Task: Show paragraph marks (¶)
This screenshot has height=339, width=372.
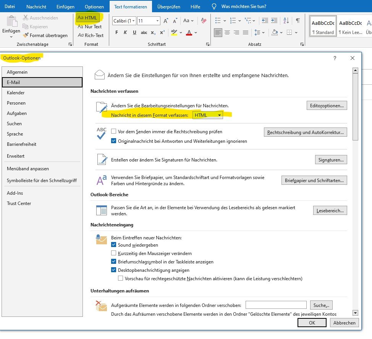Action: tap(298, 21)
